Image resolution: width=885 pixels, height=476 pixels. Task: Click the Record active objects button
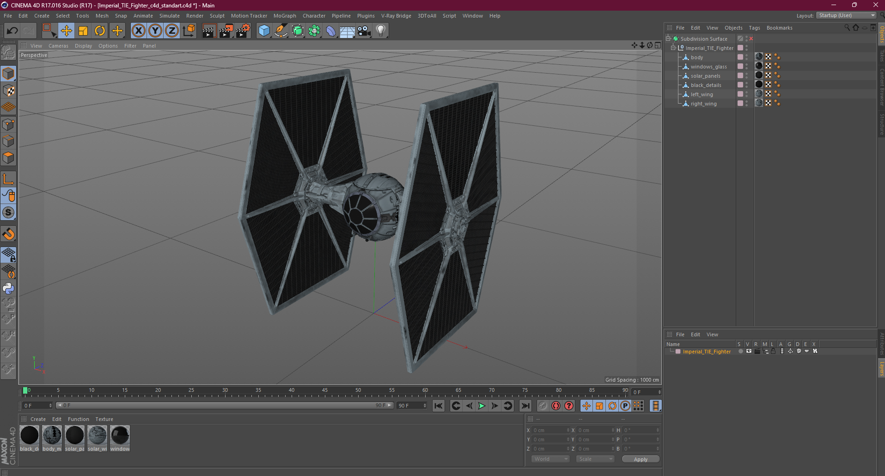tap(543, 406)
